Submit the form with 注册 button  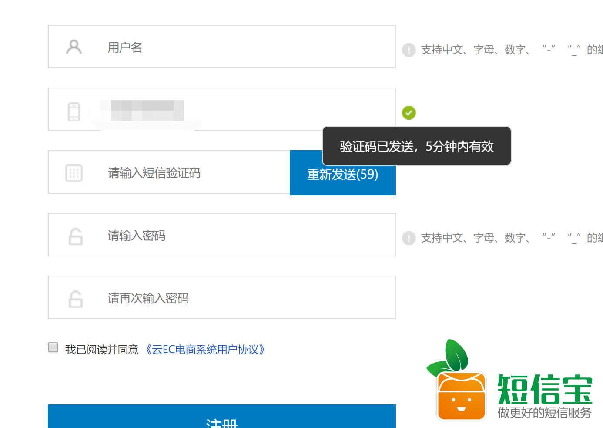click(221, 418)
